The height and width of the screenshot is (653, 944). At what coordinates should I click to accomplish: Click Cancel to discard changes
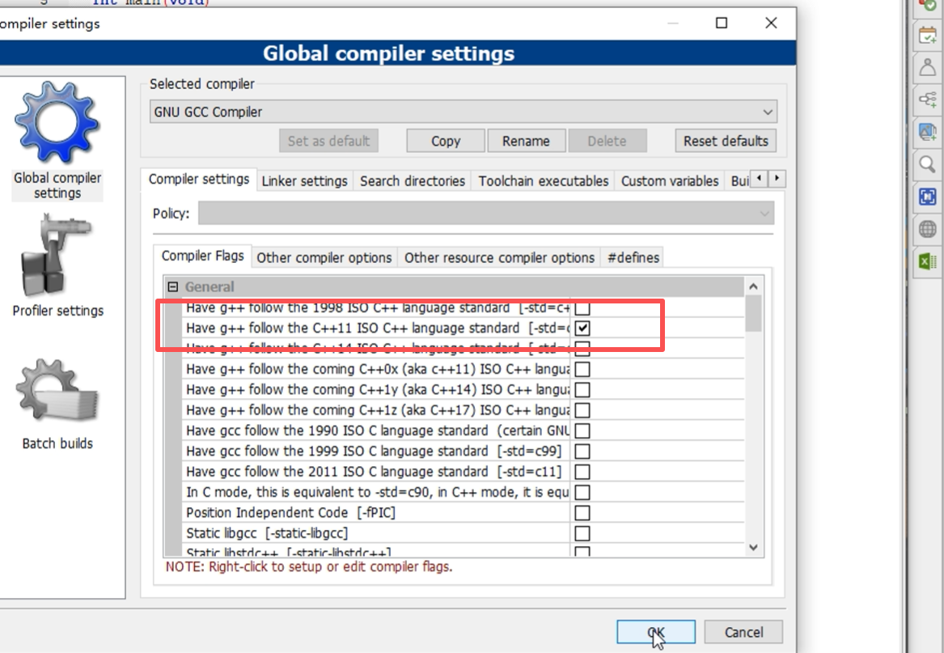click(743, 632)
